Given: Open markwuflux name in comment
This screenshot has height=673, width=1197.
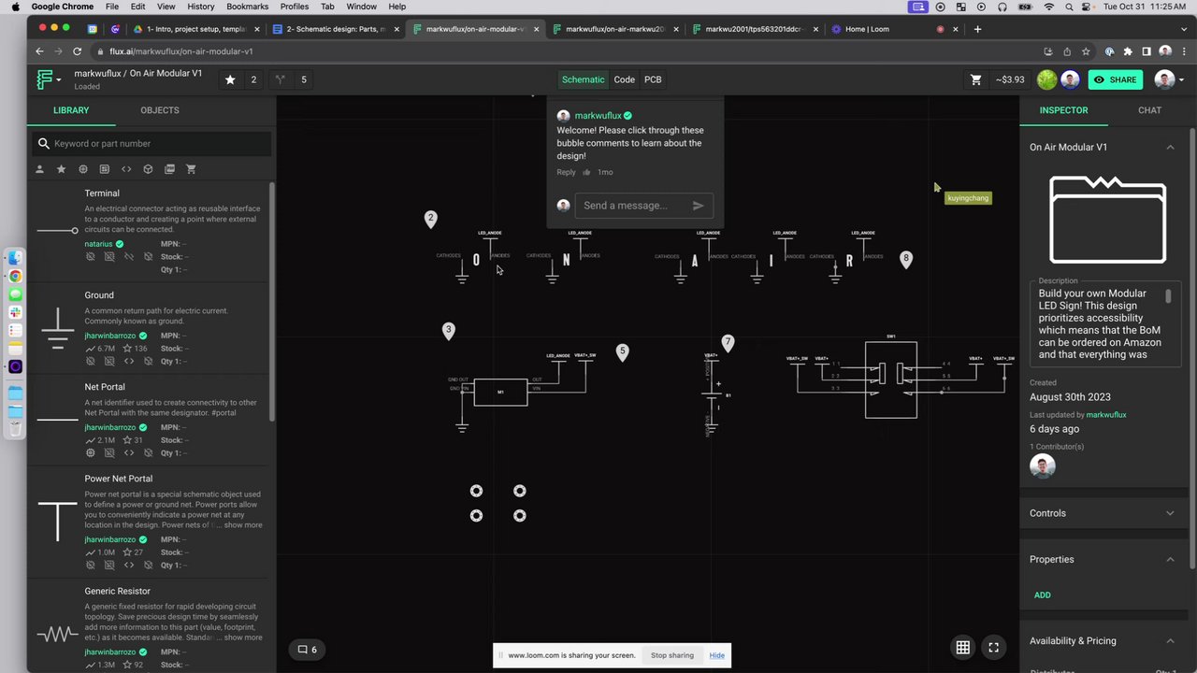Looking at the screenshot, I should pyautogui.click(x=598, y=116).
